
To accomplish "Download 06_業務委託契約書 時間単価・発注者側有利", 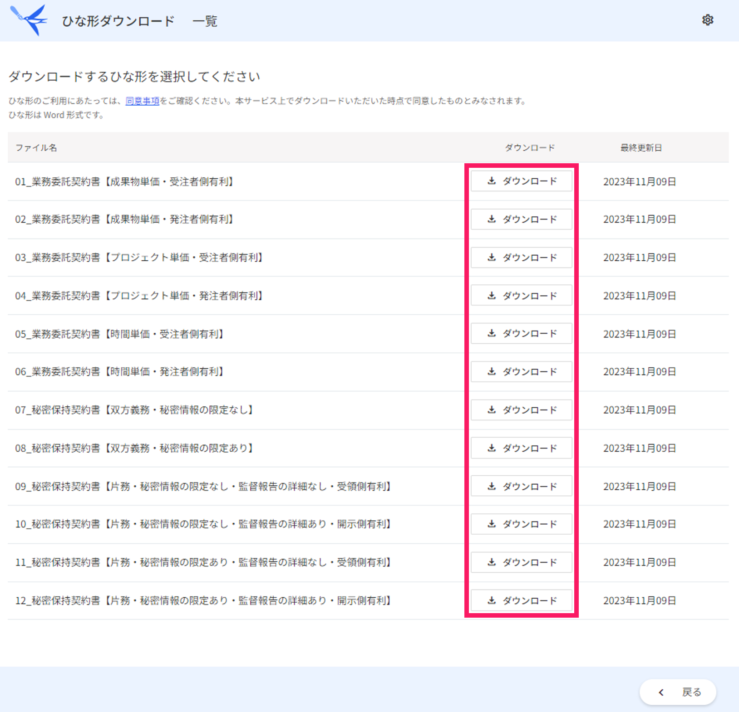I will tap(521, 371).
